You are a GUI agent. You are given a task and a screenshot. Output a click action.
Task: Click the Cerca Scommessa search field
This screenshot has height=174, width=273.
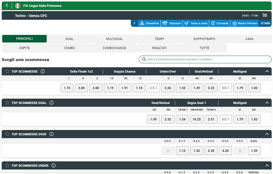point(205,59)
